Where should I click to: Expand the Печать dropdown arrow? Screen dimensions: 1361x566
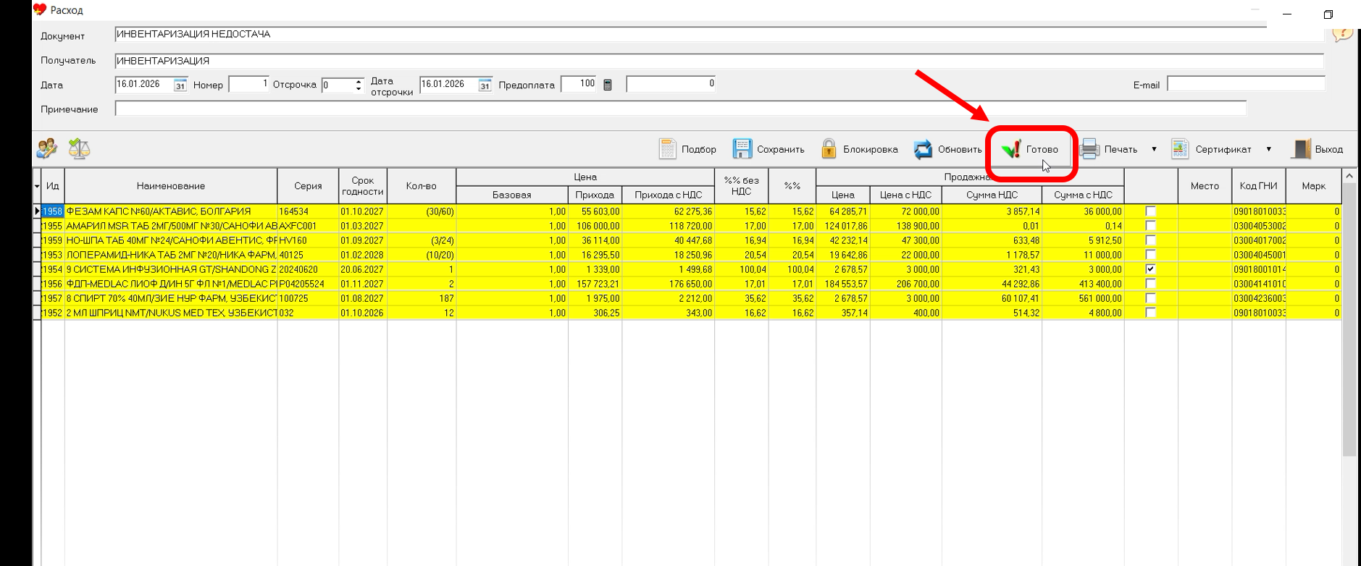[1154, 149]
